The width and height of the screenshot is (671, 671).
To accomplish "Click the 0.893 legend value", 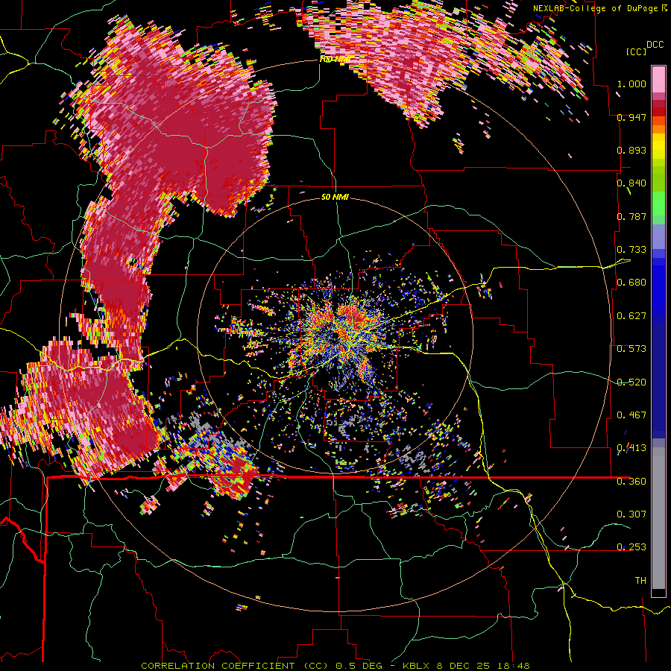I will tap(631, 150).
